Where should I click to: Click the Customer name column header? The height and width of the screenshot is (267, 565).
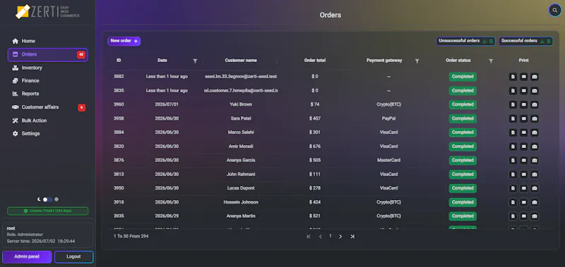click(x=241, y=61)
